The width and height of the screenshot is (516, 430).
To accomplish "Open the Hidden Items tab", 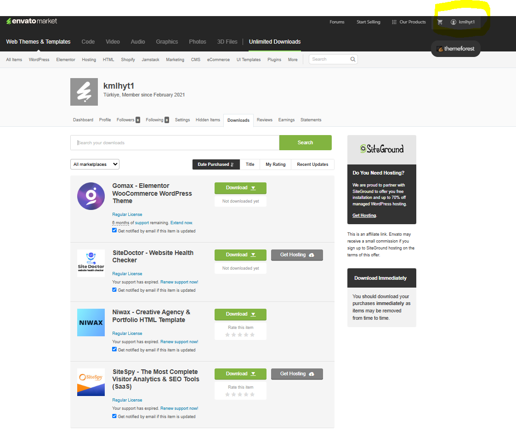I will click(208, 120).
